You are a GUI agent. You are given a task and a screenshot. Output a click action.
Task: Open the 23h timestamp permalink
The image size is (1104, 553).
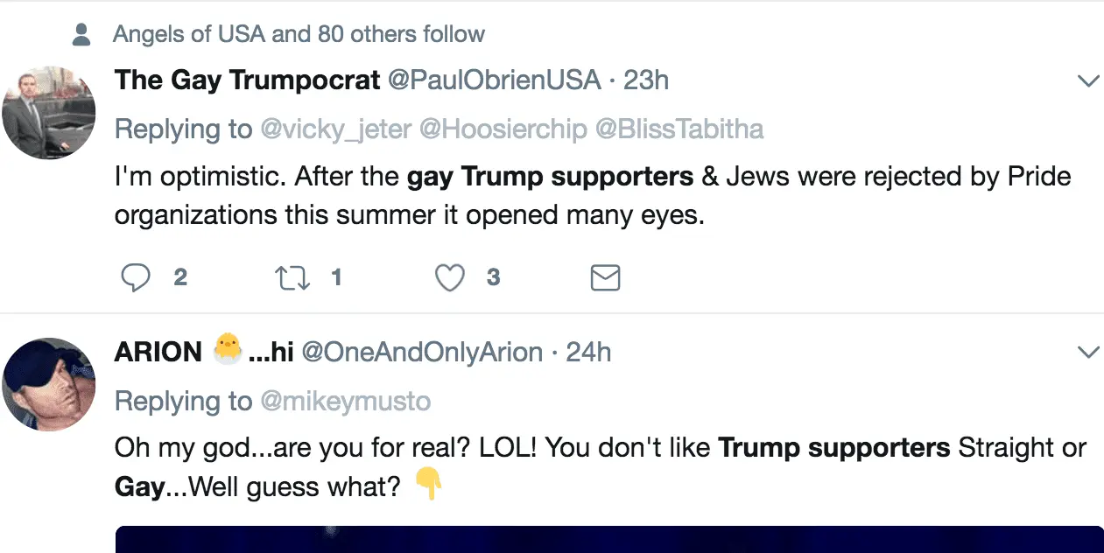(x=645, y=80)
